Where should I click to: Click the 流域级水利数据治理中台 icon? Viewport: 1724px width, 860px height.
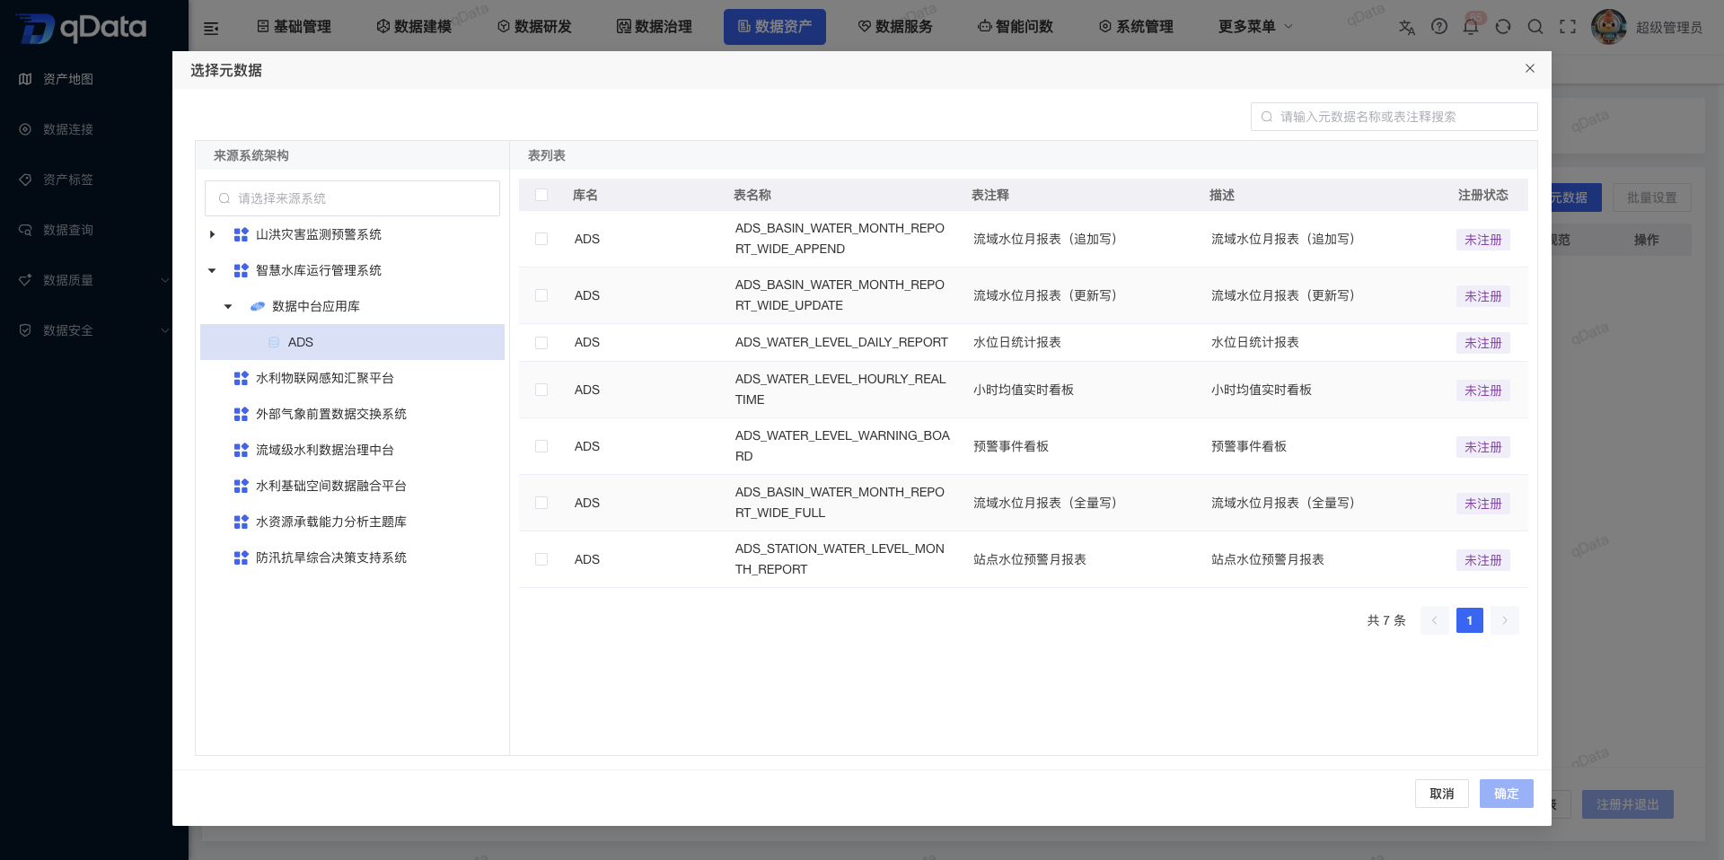[x=241, y=450]
